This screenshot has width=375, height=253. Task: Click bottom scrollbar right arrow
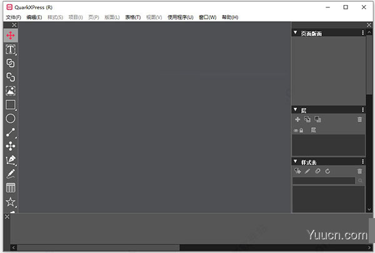369,247
